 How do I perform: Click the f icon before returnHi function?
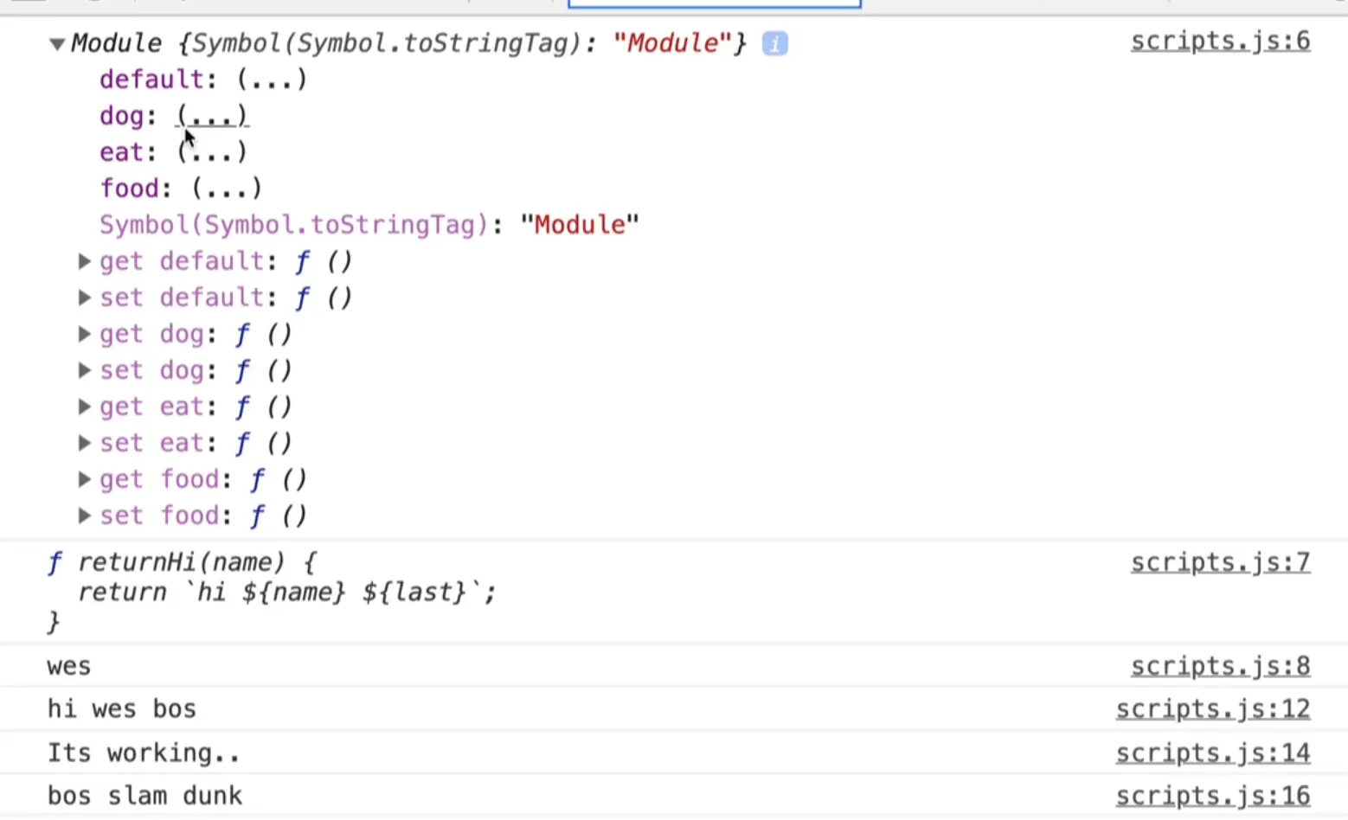coord(54,562)
